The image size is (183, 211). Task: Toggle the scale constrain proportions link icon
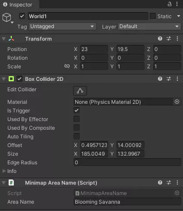pos(67,66)
